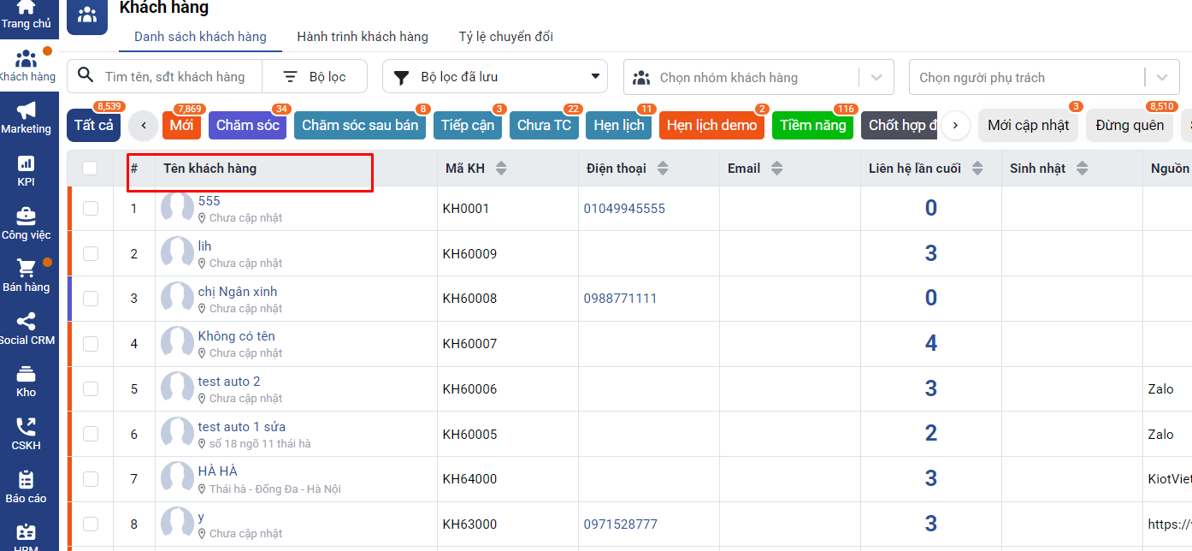Filter by green Tiềm năng status tag
The height and width of the screenshot is (551, 1192).
(812, 126)
